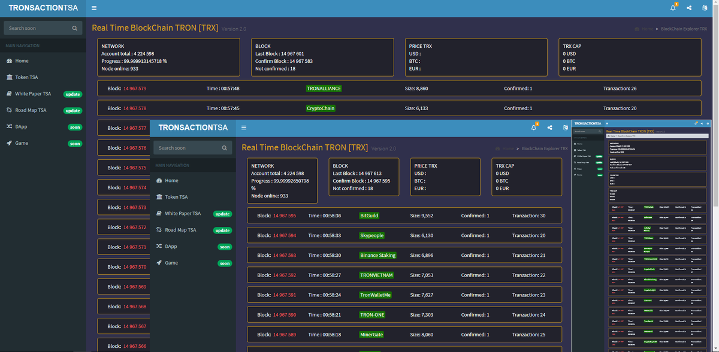The height and width of the screenshot is (352, 719).
Task: Open the Token TSA label in the back sidebar
Action: 26,77
